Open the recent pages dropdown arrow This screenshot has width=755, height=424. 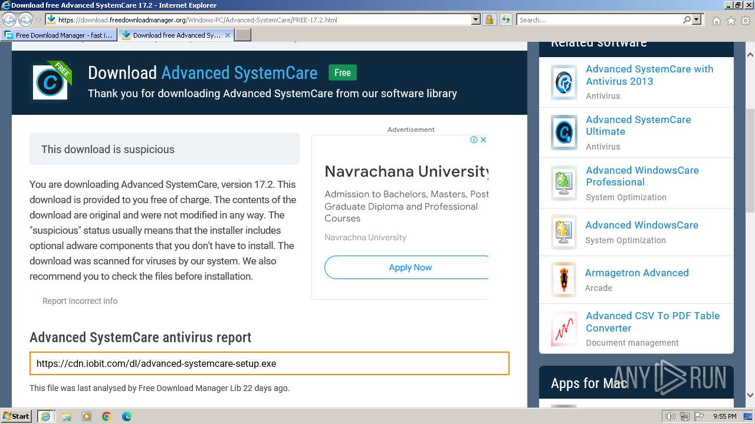point(38,19)
